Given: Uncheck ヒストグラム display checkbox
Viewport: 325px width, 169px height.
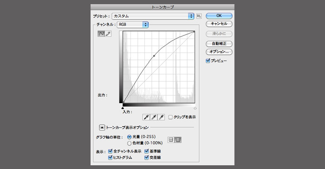Looking at the screenshot, I should [110, 157].
